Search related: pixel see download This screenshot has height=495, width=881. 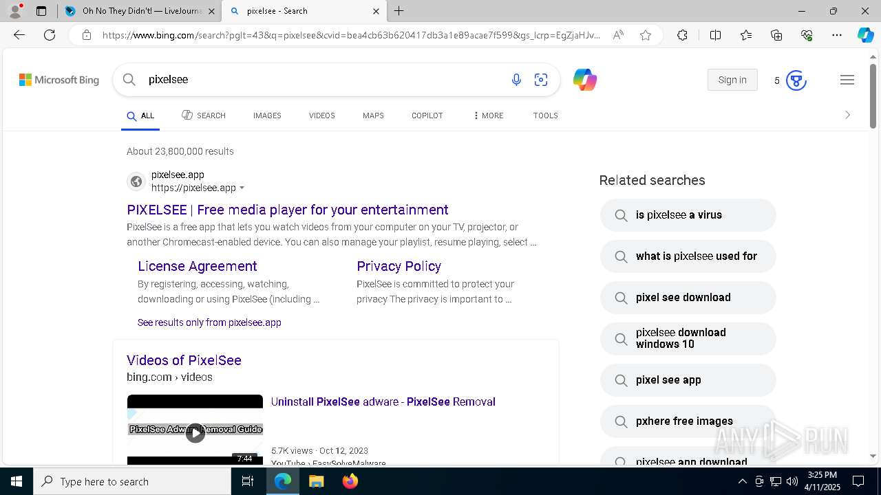(688, 298)
